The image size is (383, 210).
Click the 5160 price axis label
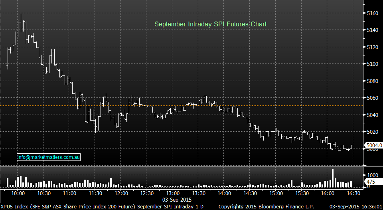pos(373,13)
